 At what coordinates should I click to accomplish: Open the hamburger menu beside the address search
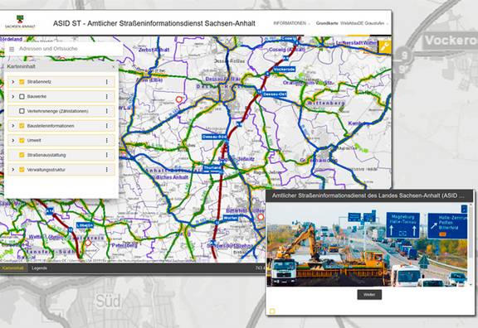12,49
